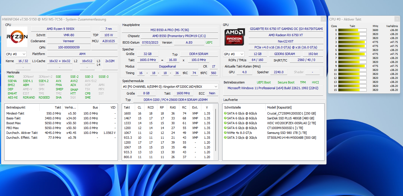Click the Doppelkanal memory mode field

pos(168,66)
